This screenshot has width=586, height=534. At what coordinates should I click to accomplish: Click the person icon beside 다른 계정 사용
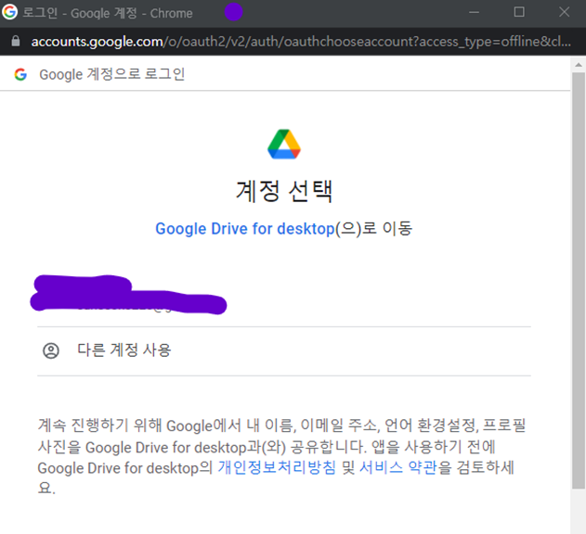[x=51, y=350]
